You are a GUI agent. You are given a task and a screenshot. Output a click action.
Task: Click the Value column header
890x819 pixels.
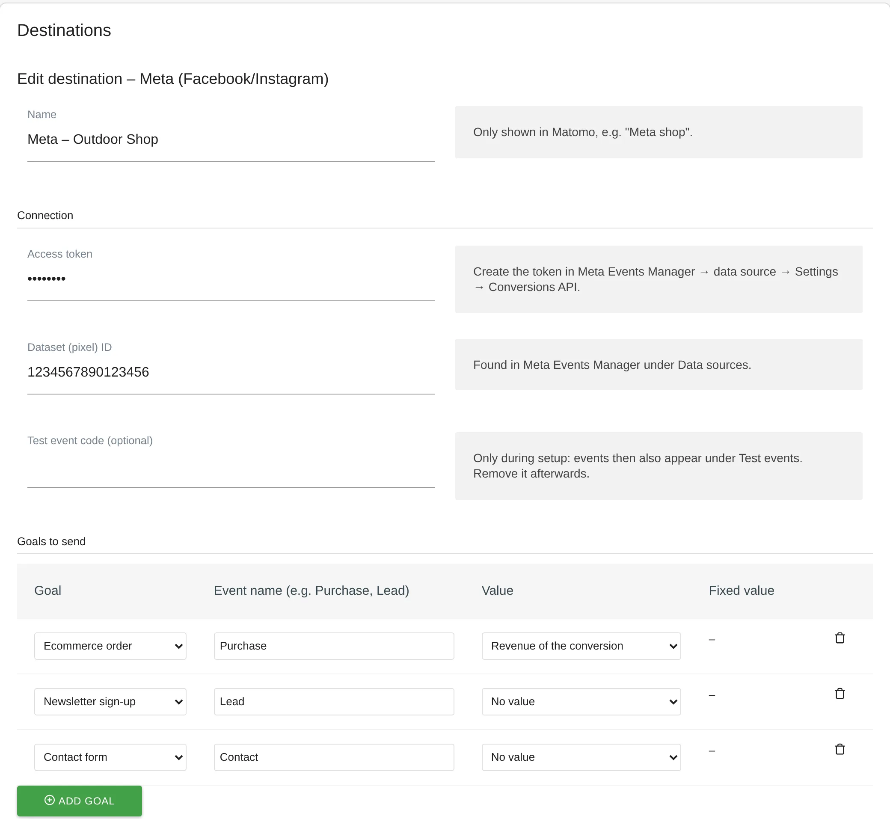[x=497, y=591]
